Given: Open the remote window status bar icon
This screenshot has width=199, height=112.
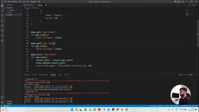Looking at the screenshot, I should (1, 106).
